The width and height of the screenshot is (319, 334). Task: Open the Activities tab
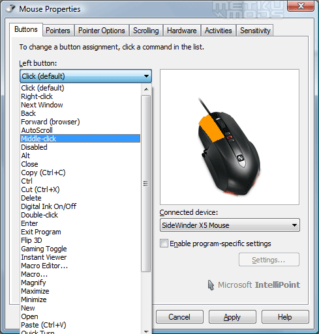218,31
